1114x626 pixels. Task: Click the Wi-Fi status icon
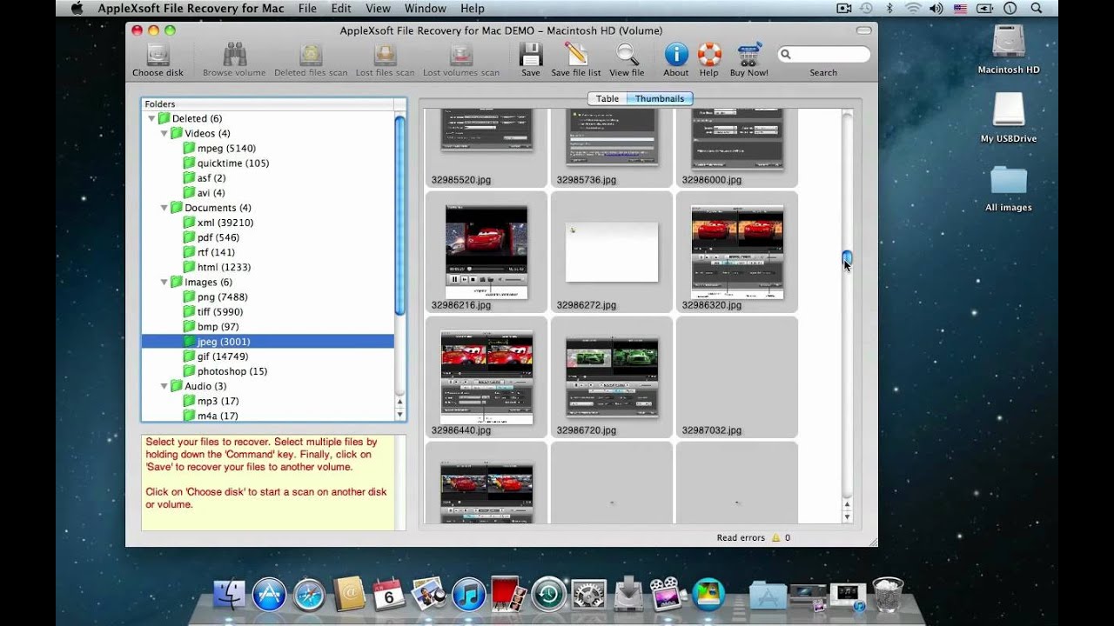(x=913, y=8)
